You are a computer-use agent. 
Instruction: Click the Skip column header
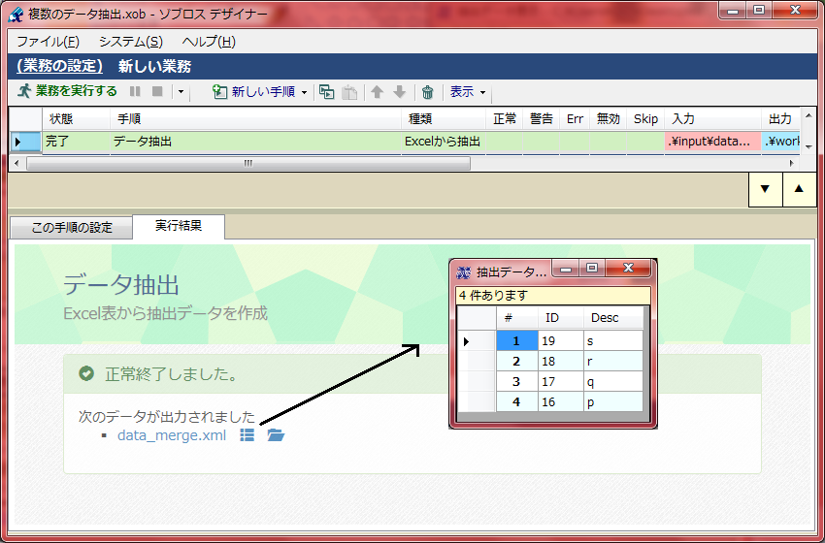(x=645, y=119)
